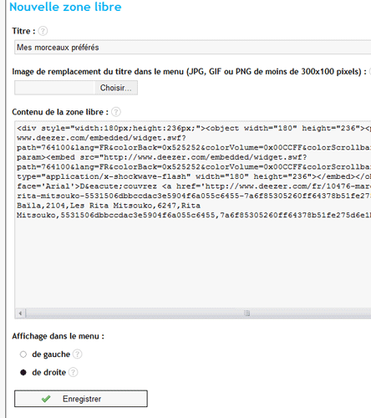371x418 pixels.
Task: Click the de droite label text
Action: [x=49, y=372]
